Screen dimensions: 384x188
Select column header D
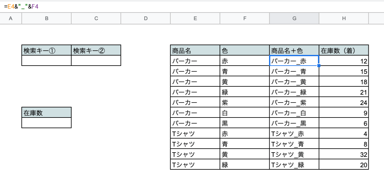[x=146, y=19]
